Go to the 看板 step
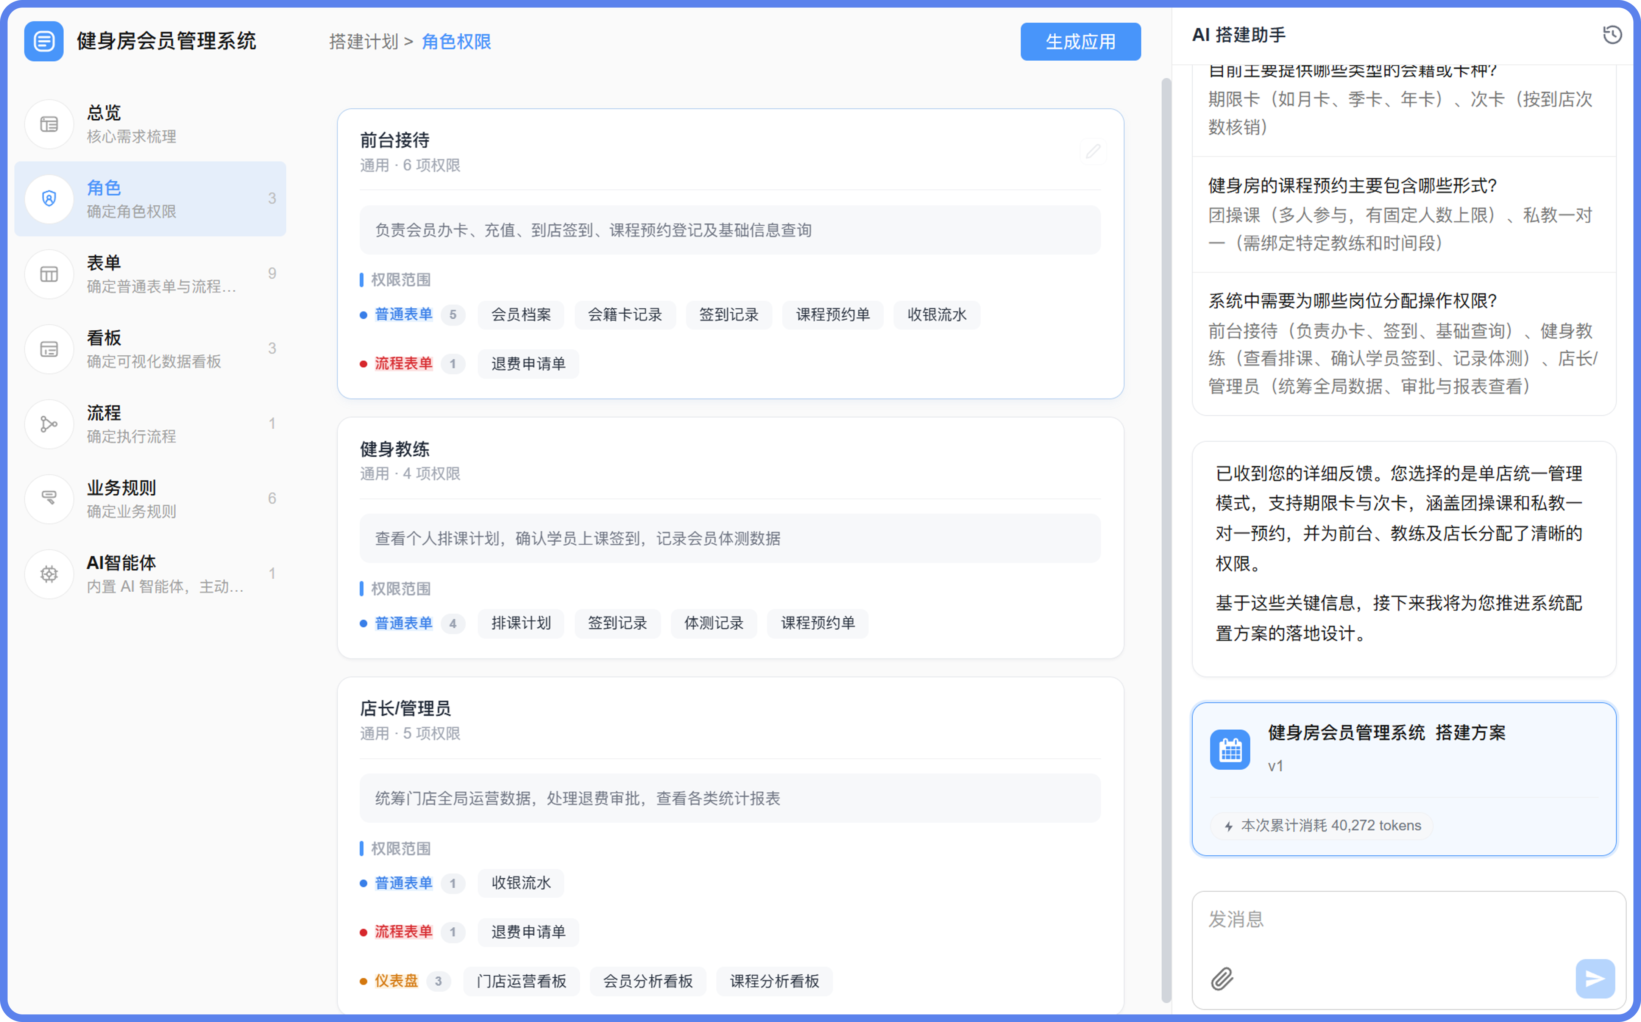 [x=150, y=349]
